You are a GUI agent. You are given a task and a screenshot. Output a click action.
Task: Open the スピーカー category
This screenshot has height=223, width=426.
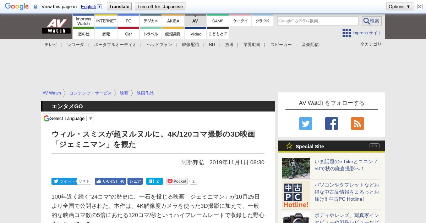(281, 45)
